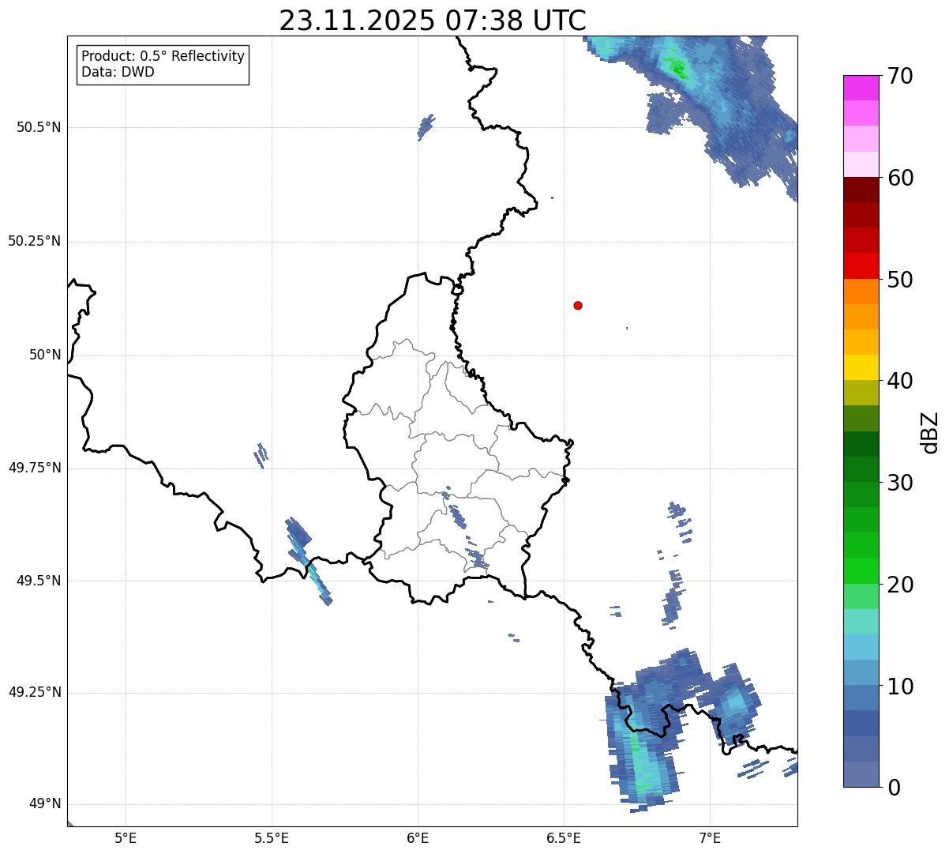Click the 49.75°N latitude label
The height and width of the screenshot is (854, 949).
coord(35,468)
